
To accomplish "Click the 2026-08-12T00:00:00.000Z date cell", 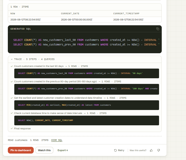I will pyautogui.click(x=77, y=20).
